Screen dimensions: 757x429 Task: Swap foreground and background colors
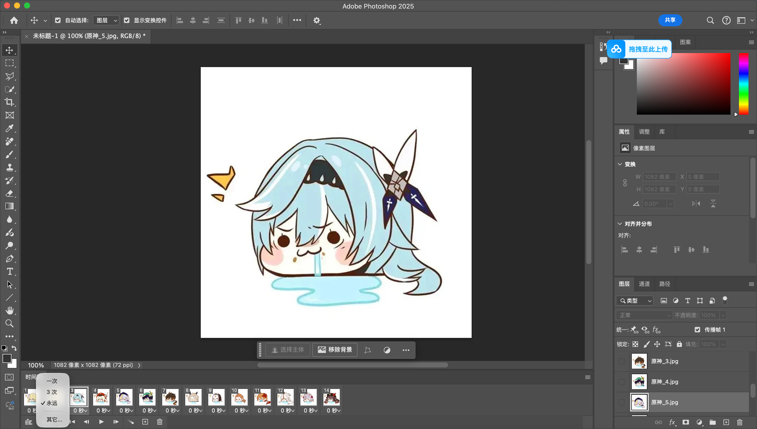coord(14,348)
